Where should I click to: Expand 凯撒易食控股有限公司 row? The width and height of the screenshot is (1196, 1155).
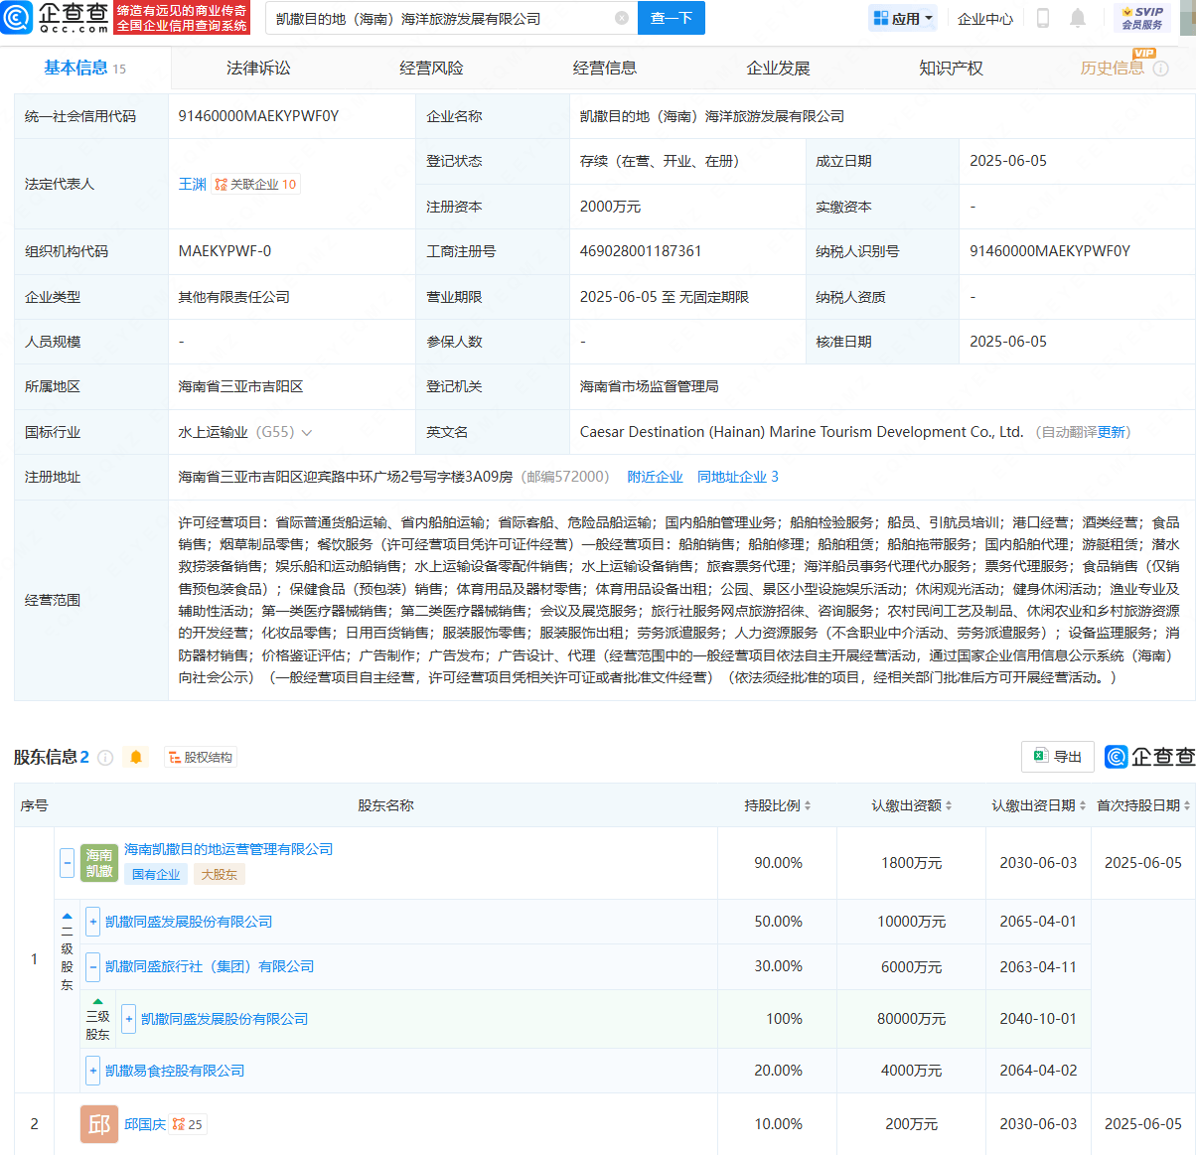coord(93,1071)
